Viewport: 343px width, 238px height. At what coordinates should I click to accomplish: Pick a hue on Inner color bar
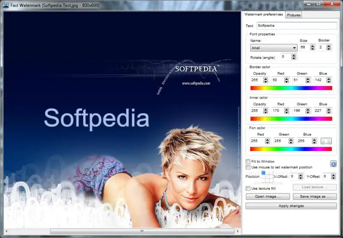(x=291, y=119)
